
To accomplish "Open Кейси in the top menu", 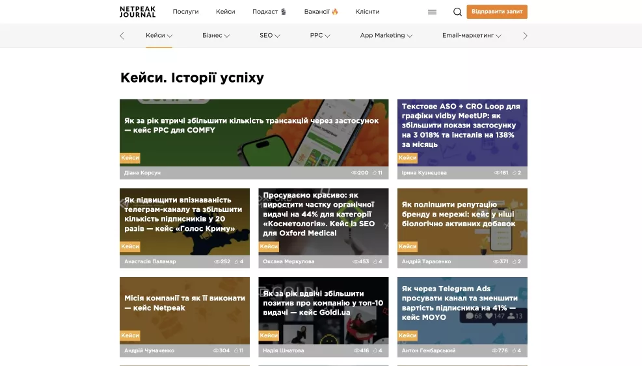I will (x=226, y=12).
